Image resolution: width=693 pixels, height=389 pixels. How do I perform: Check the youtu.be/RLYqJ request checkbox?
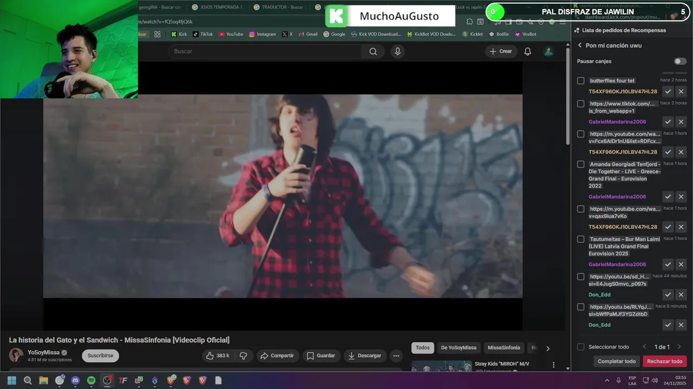580,307
